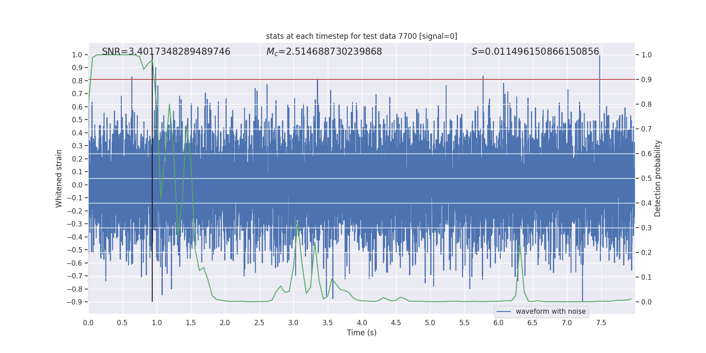Click the 2.5 tick label on time axis
This screenshot has width=706, height=353.
coord(259,323)
